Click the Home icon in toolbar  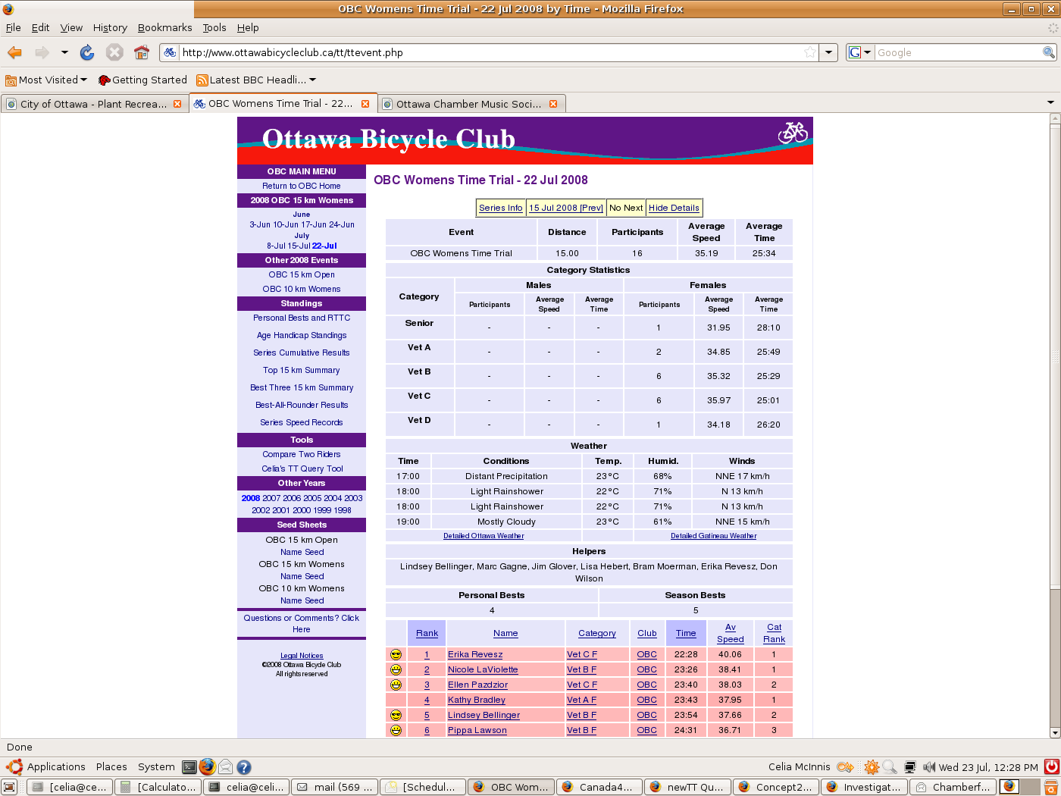(141, 52)
